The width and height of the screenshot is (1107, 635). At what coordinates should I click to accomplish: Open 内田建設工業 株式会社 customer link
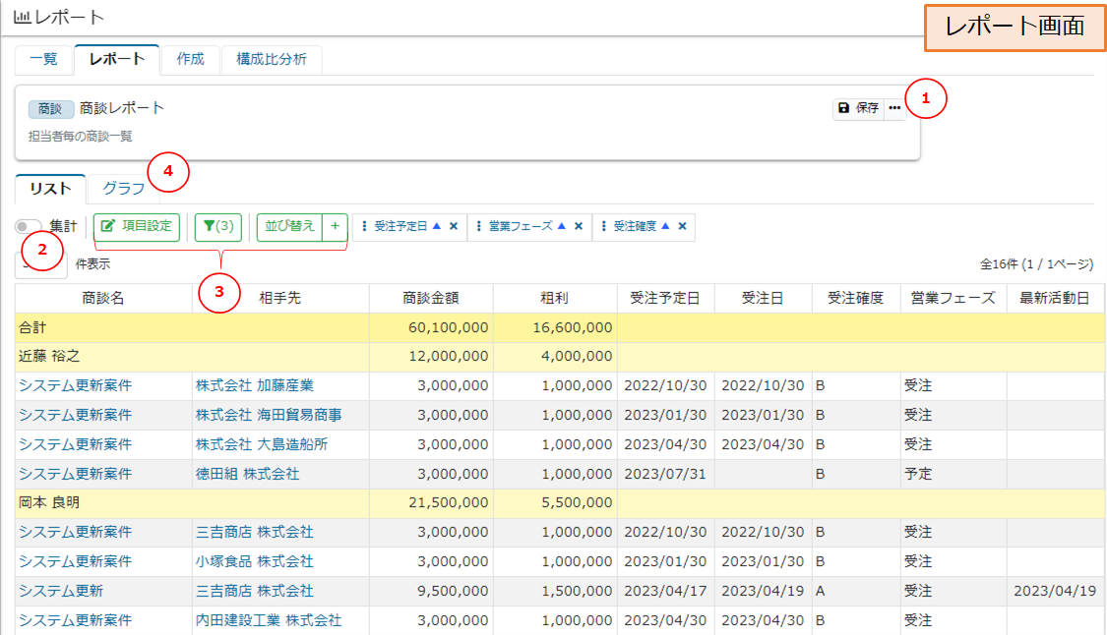269,621
